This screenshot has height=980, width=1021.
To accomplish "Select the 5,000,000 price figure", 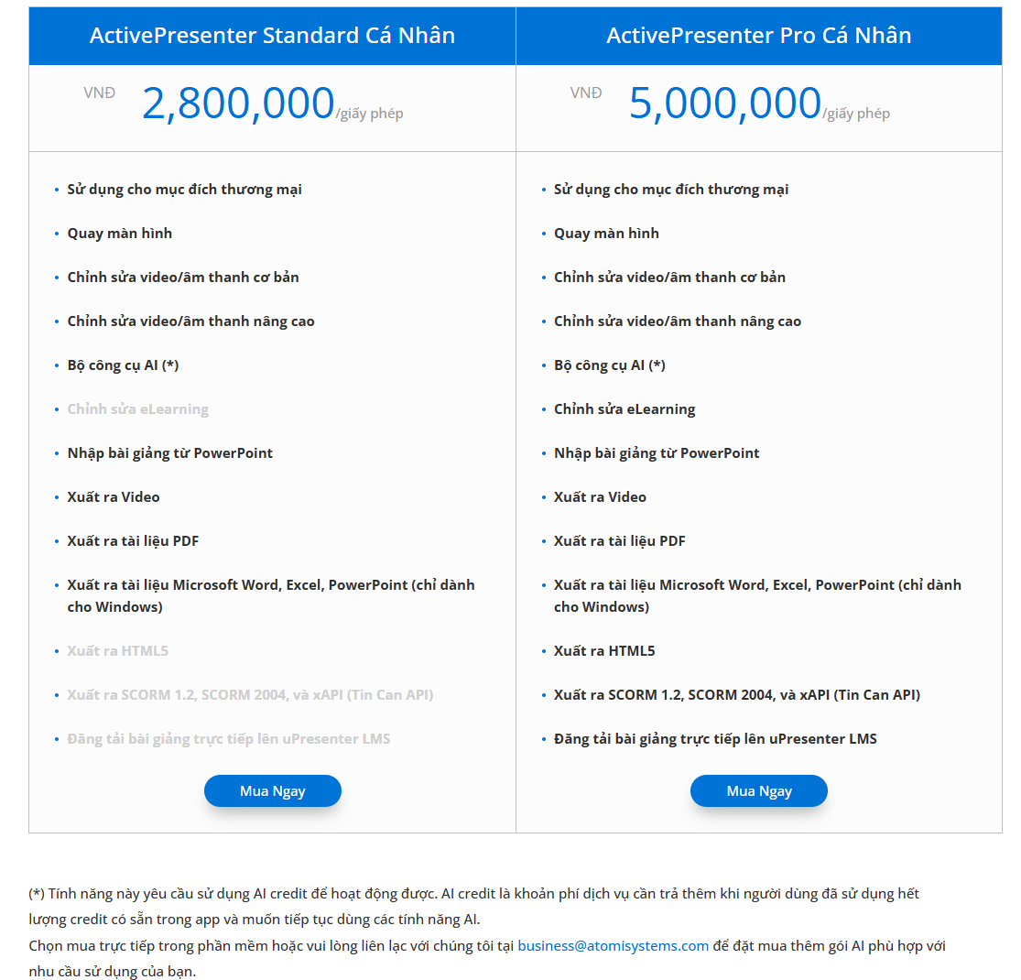I will (x=724, y=103).
